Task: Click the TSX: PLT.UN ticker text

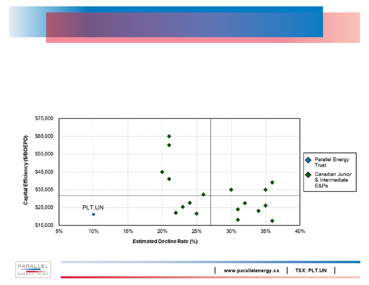Action: coord(311,271)
